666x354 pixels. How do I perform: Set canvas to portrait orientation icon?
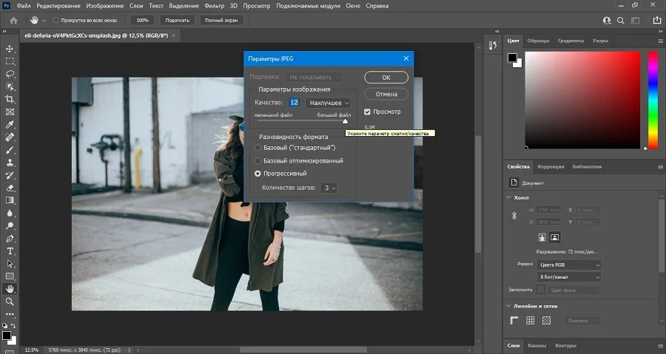(542, 237)
